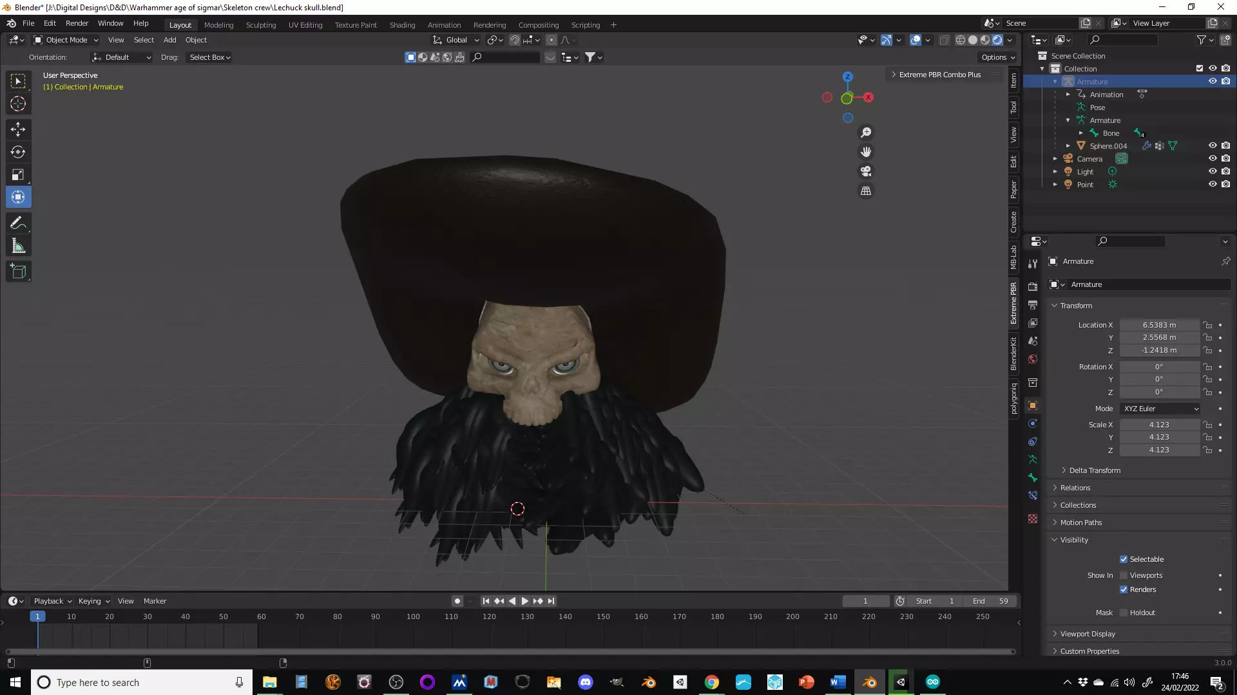The width and height of the screenshot is (1237, 695).
Task: Select the Rotate tool
Action: [18, 152]
